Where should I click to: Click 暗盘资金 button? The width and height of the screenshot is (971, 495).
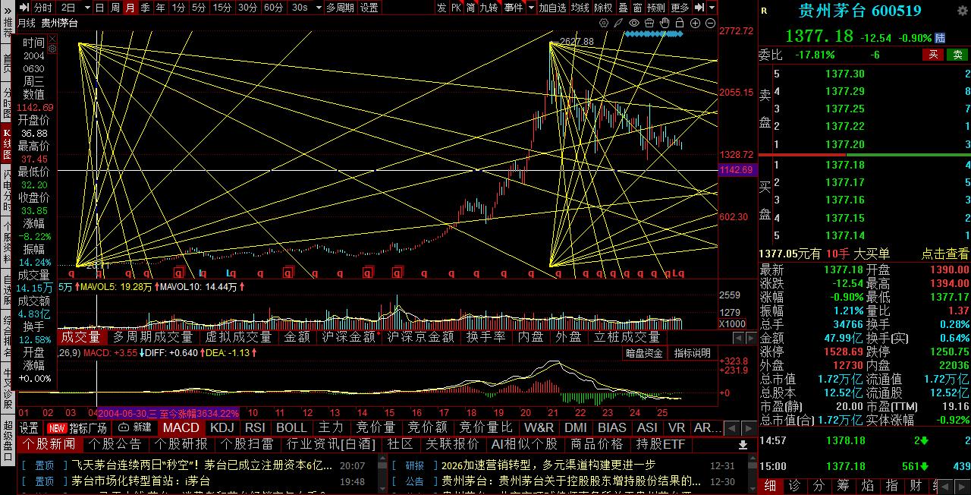click(x=645, y=353)
